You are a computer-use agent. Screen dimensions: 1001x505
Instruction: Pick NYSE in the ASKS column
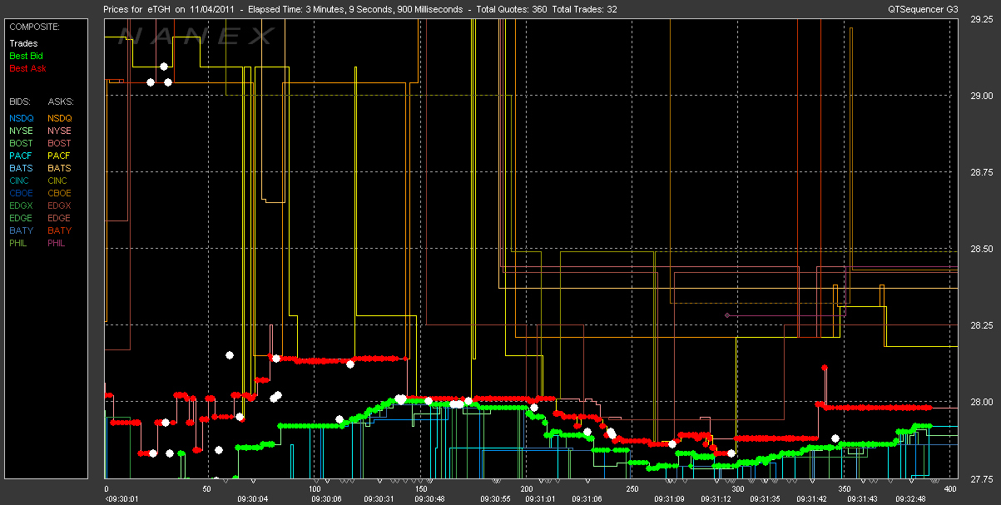60,131
